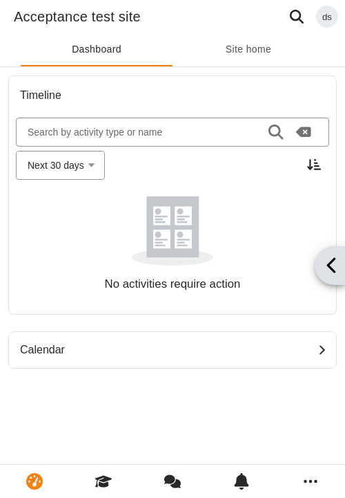Screen dimensions: 345x498
Task: Go to the Dashboard gauge icon
Action: [34, 481]
